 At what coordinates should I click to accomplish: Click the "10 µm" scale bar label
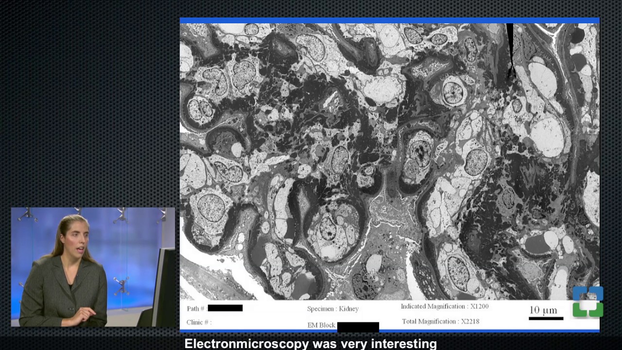point(543,310)
